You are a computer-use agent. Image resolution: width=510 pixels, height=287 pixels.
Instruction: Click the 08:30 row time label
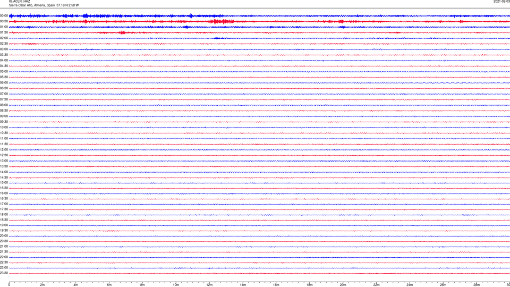coord(4,111)
